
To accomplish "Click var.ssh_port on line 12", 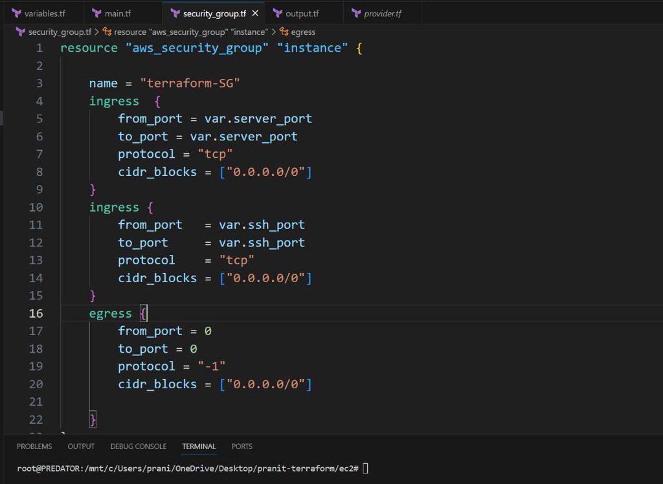I will pyautogui.click(x=262, y=243).
